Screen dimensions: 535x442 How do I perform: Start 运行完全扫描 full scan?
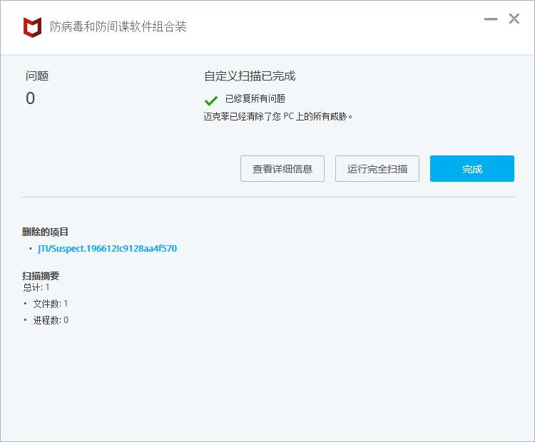point(377,168)
